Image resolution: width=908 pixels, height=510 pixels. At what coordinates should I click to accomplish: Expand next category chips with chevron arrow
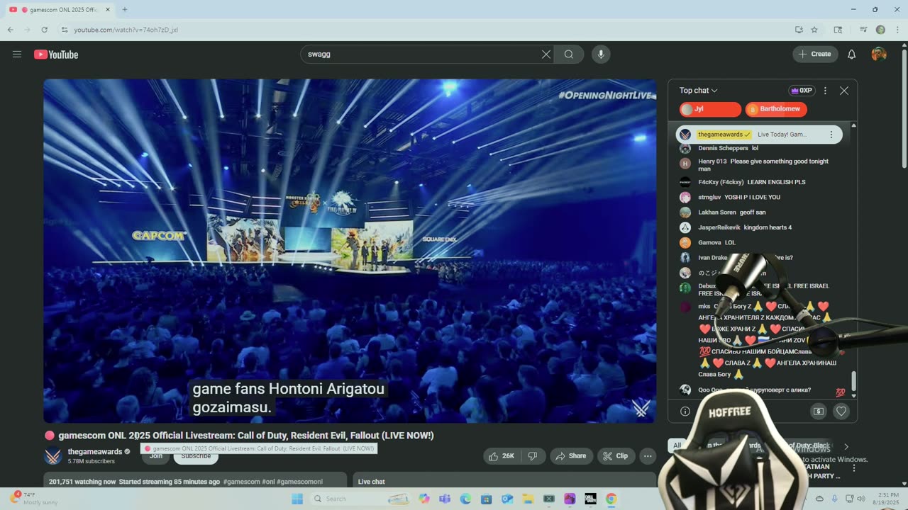pos(846,446)
